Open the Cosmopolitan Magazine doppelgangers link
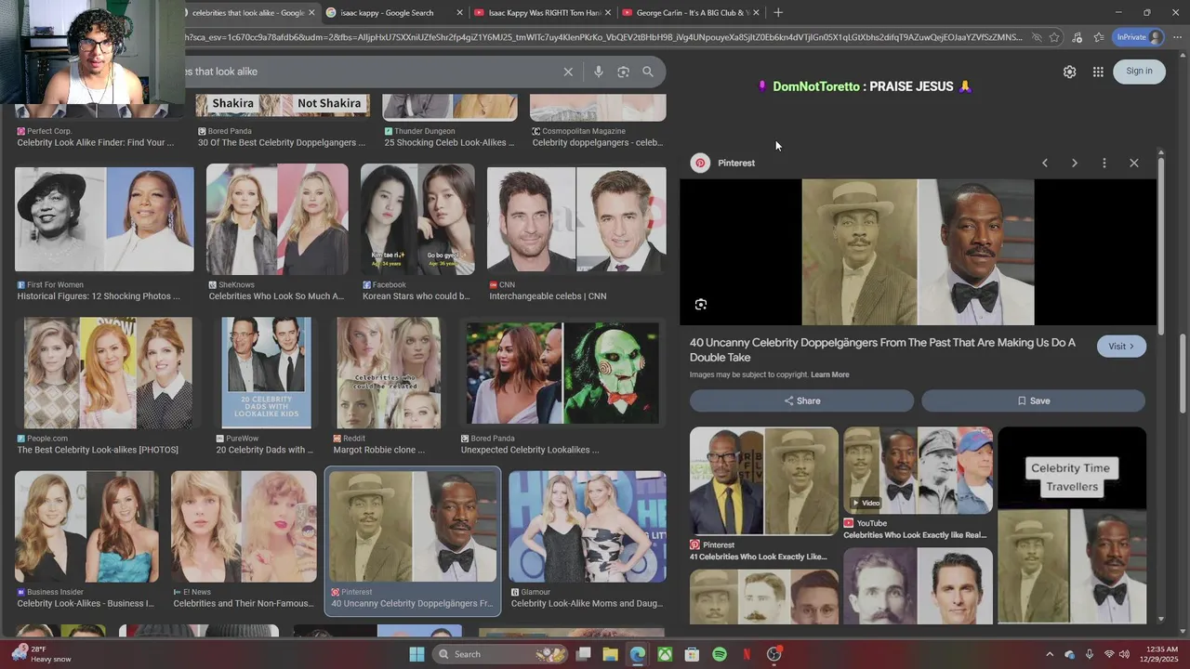The height and width of the screenshot is (669, 1190). (x=599, y=142)
